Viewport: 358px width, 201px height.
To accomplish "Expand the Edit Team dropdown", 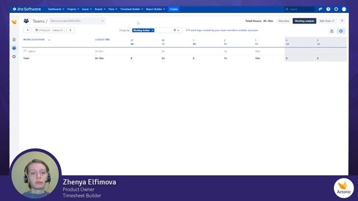I will 327,21.
